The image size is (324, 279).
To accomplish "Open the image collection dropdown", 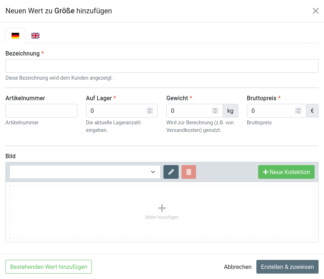I will (x=85, y=172).
